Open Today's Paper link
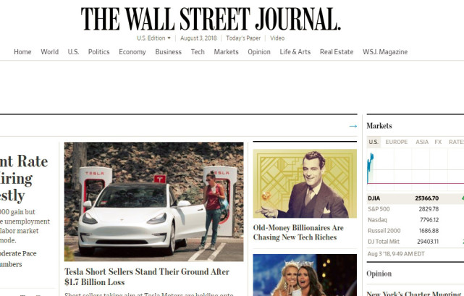This screenshot has height=296, width=464. point(242,38)
